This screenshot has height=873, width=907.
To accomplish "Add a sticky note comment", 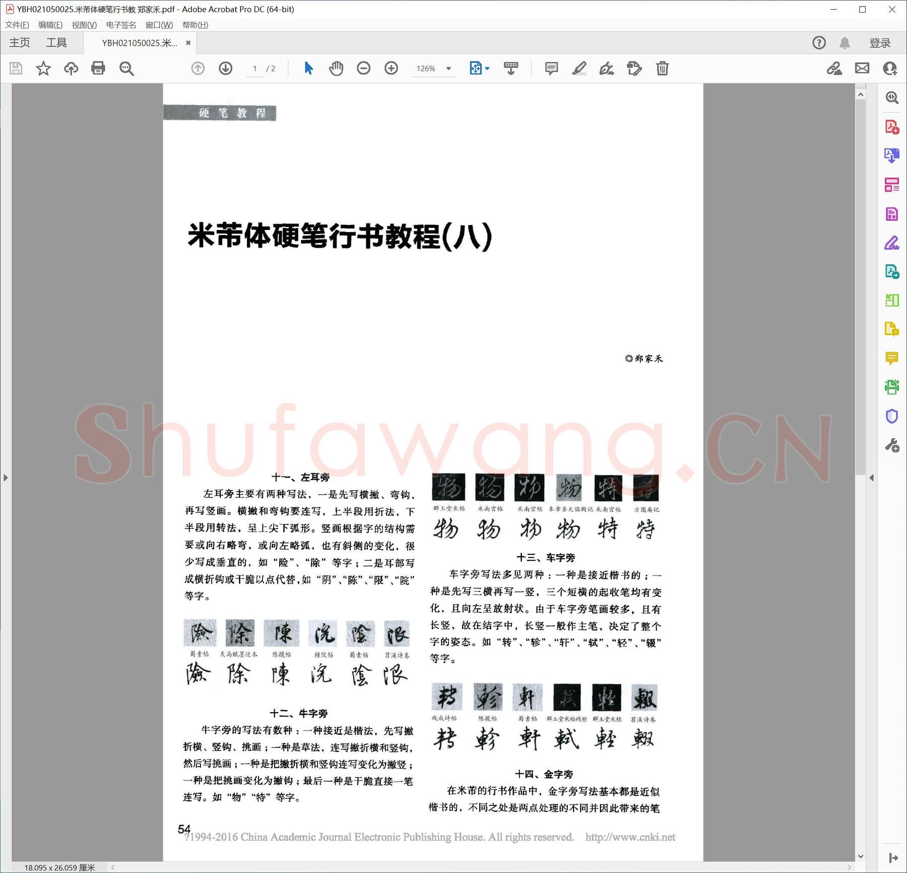I will [552, 68].
